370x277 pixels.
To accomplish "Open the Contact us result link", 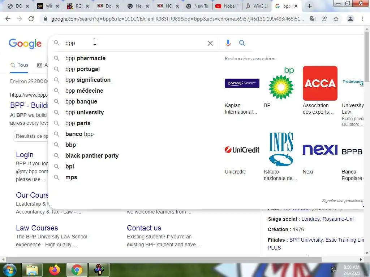I will [x=144, y=228].
